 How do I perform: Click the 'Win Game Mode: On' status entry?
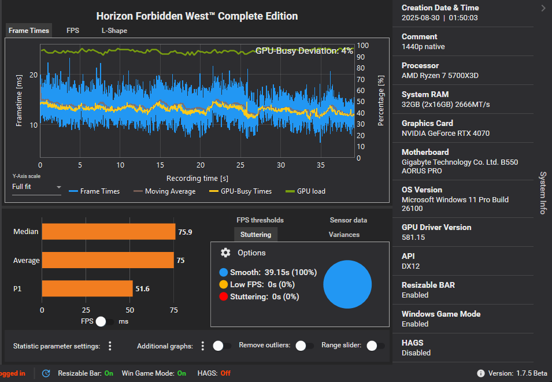click(154, 373)
